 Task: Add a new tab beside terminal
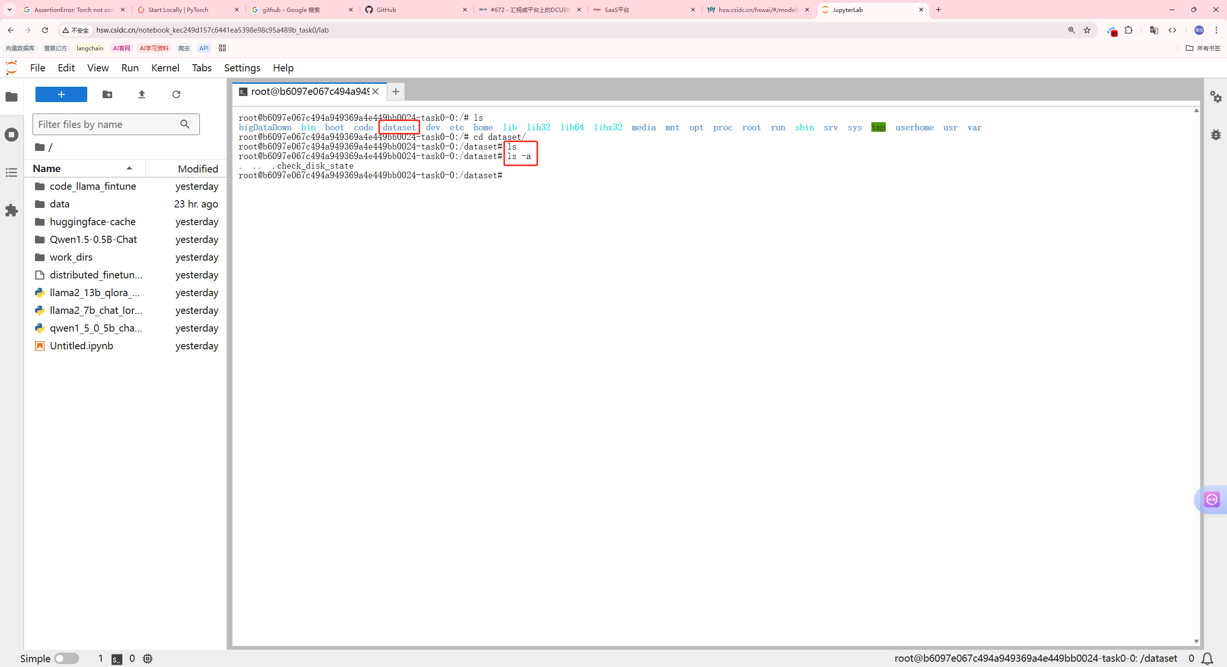tap(395, 92)
